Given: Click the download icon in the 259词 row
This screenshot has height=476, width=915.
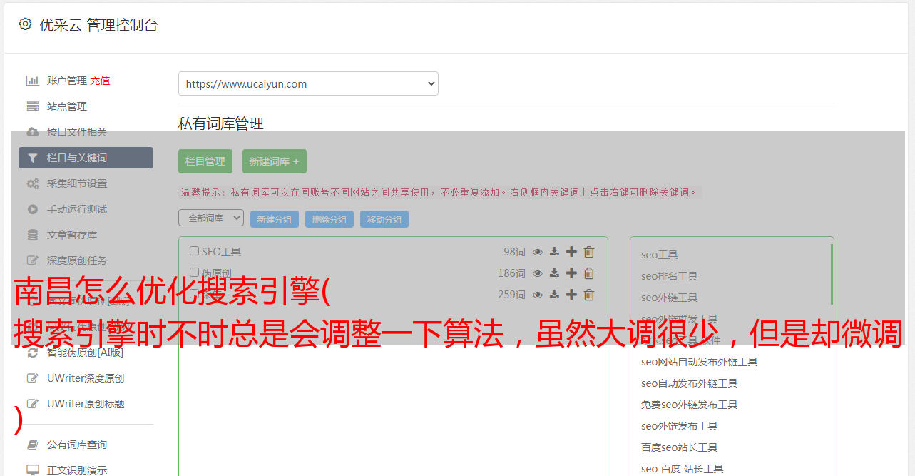Looking at the screenshot, I should click(554, 295).
